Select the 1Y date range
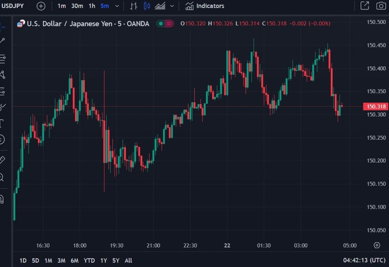 pyautogui.click(x=104, y=260)
